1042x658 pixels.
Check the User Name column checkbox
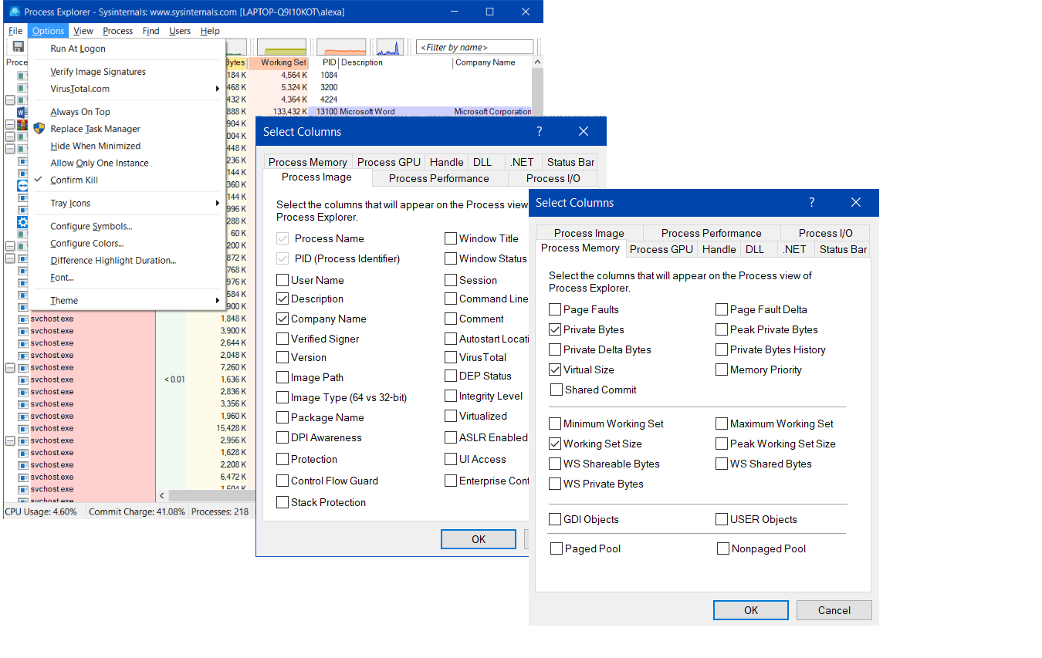[282, 279]
